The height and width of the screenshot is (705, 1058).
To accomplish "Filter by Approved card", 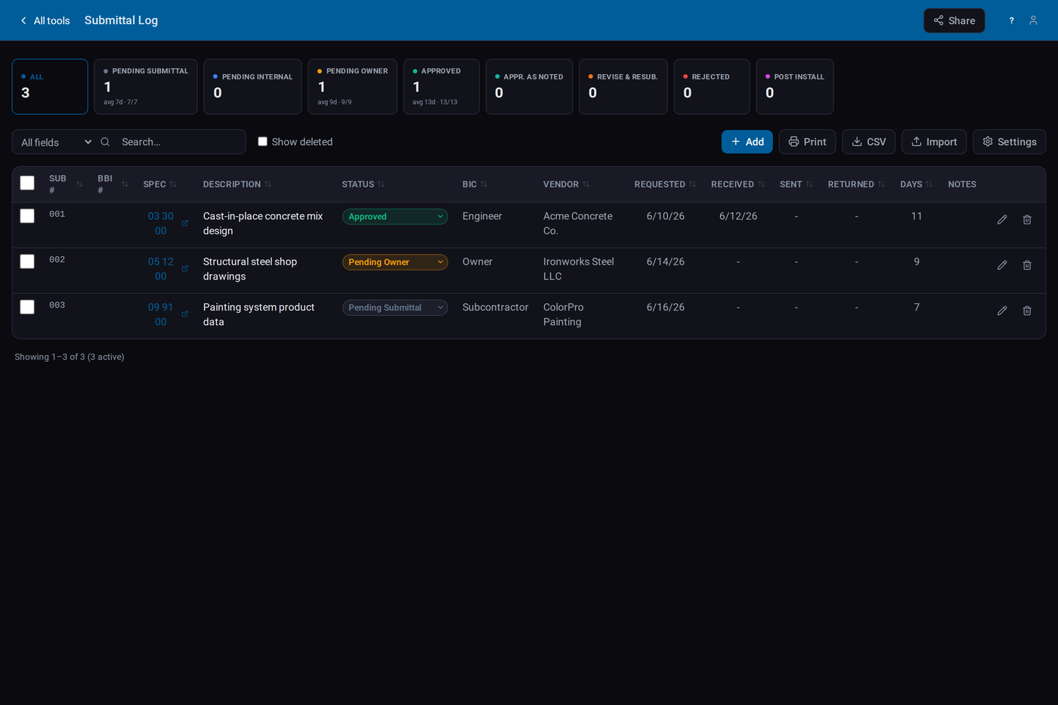I will [441, 87].
